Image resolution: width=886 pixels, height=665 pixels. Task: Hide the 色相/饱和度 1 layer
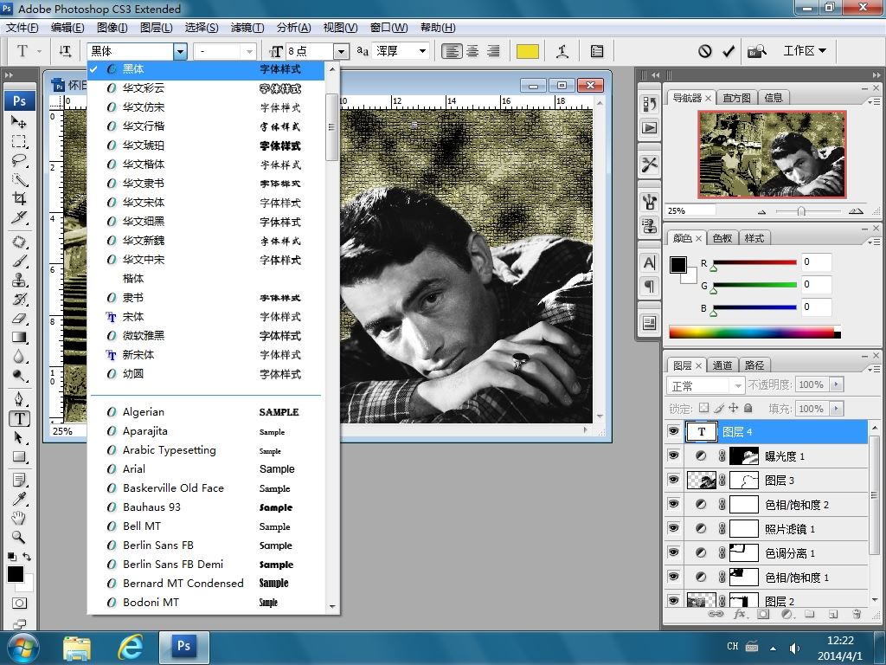[673, 577]
